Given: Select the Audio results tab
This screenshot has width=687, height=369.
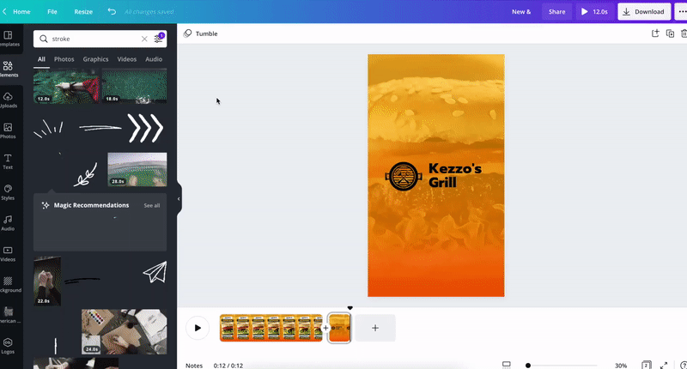Looking at the screenshot, I should [x=154, y=59].
